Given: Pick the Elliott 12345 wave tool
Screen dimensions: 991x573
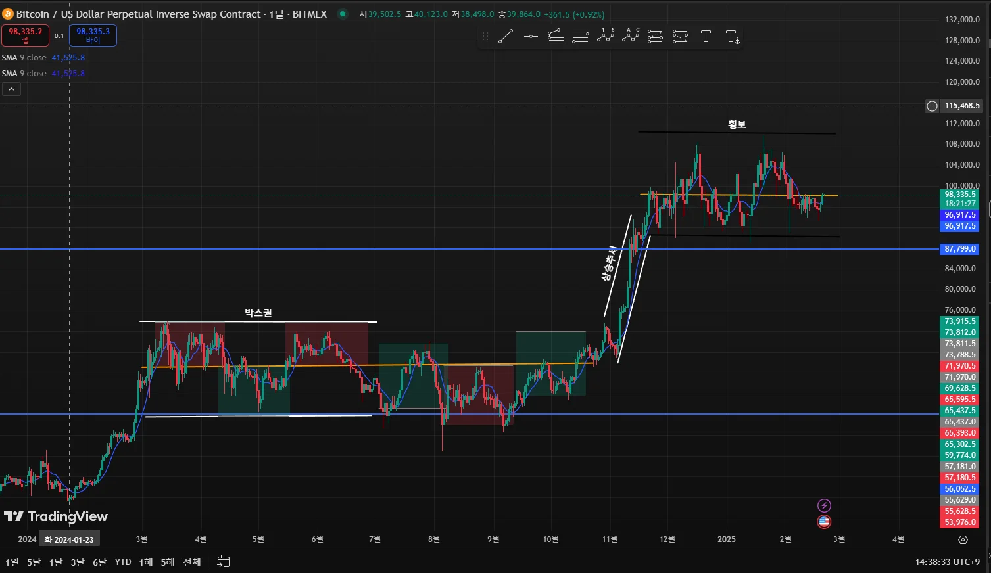Looking at the screenshot, I should point(606,36).
